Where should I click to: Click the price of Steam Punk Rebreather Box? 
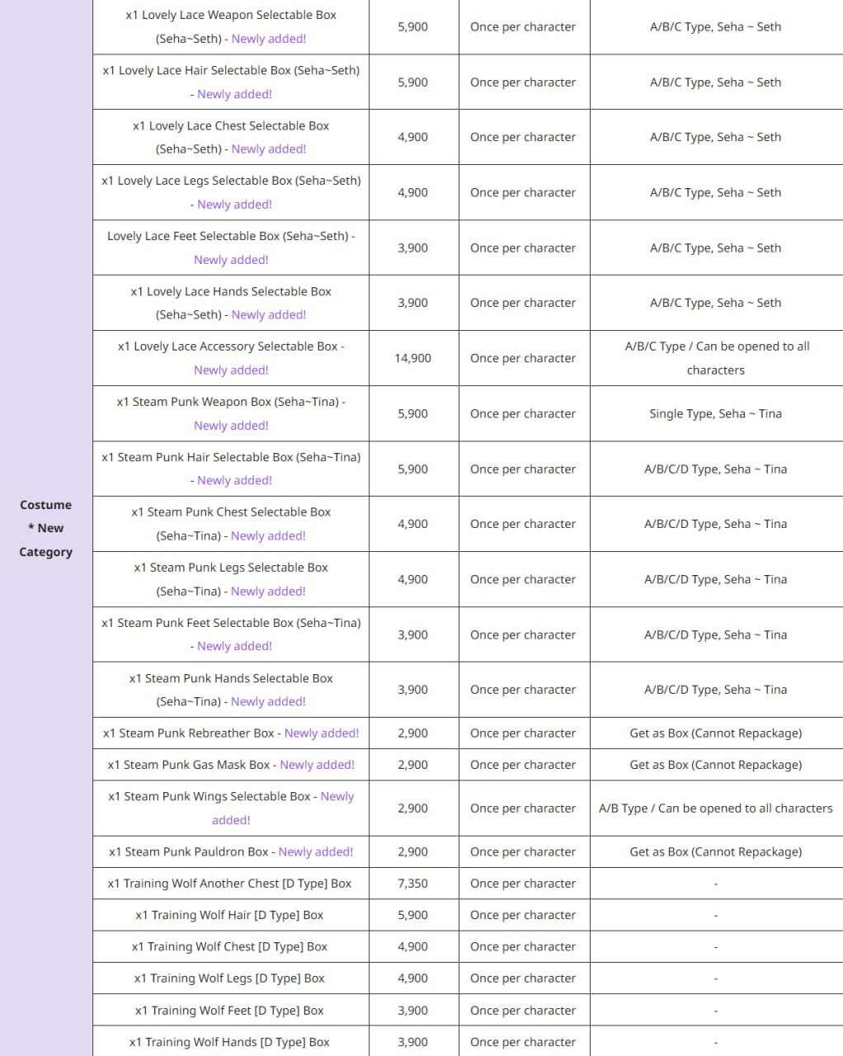pos(412,733)
